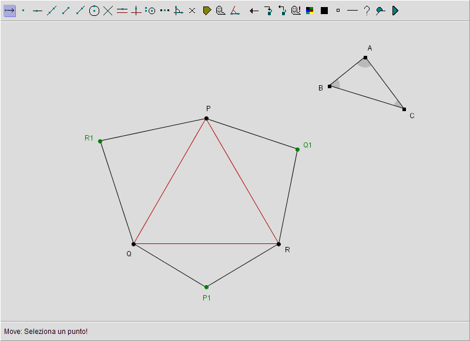Select green point Q1
Screen dimensions: 470x341
coord(297,150)
